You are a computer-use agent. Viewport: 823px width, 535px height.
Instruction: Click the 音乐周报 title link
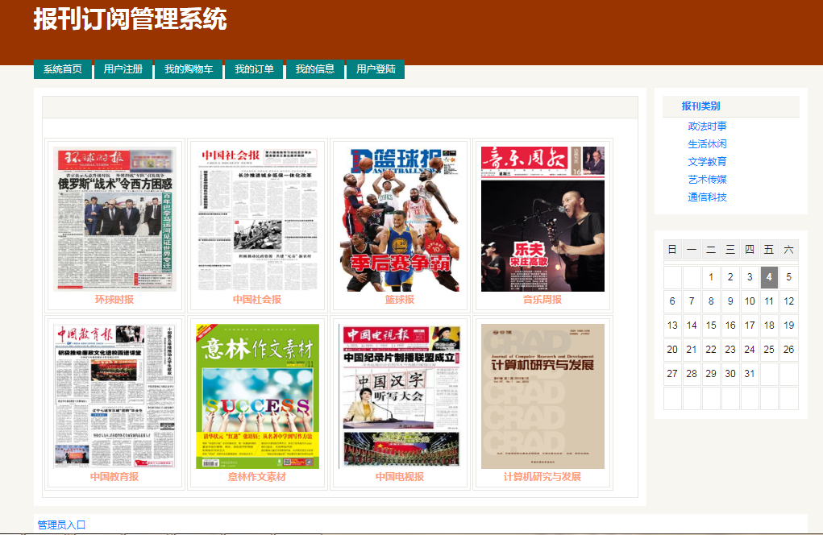(542, 300)
